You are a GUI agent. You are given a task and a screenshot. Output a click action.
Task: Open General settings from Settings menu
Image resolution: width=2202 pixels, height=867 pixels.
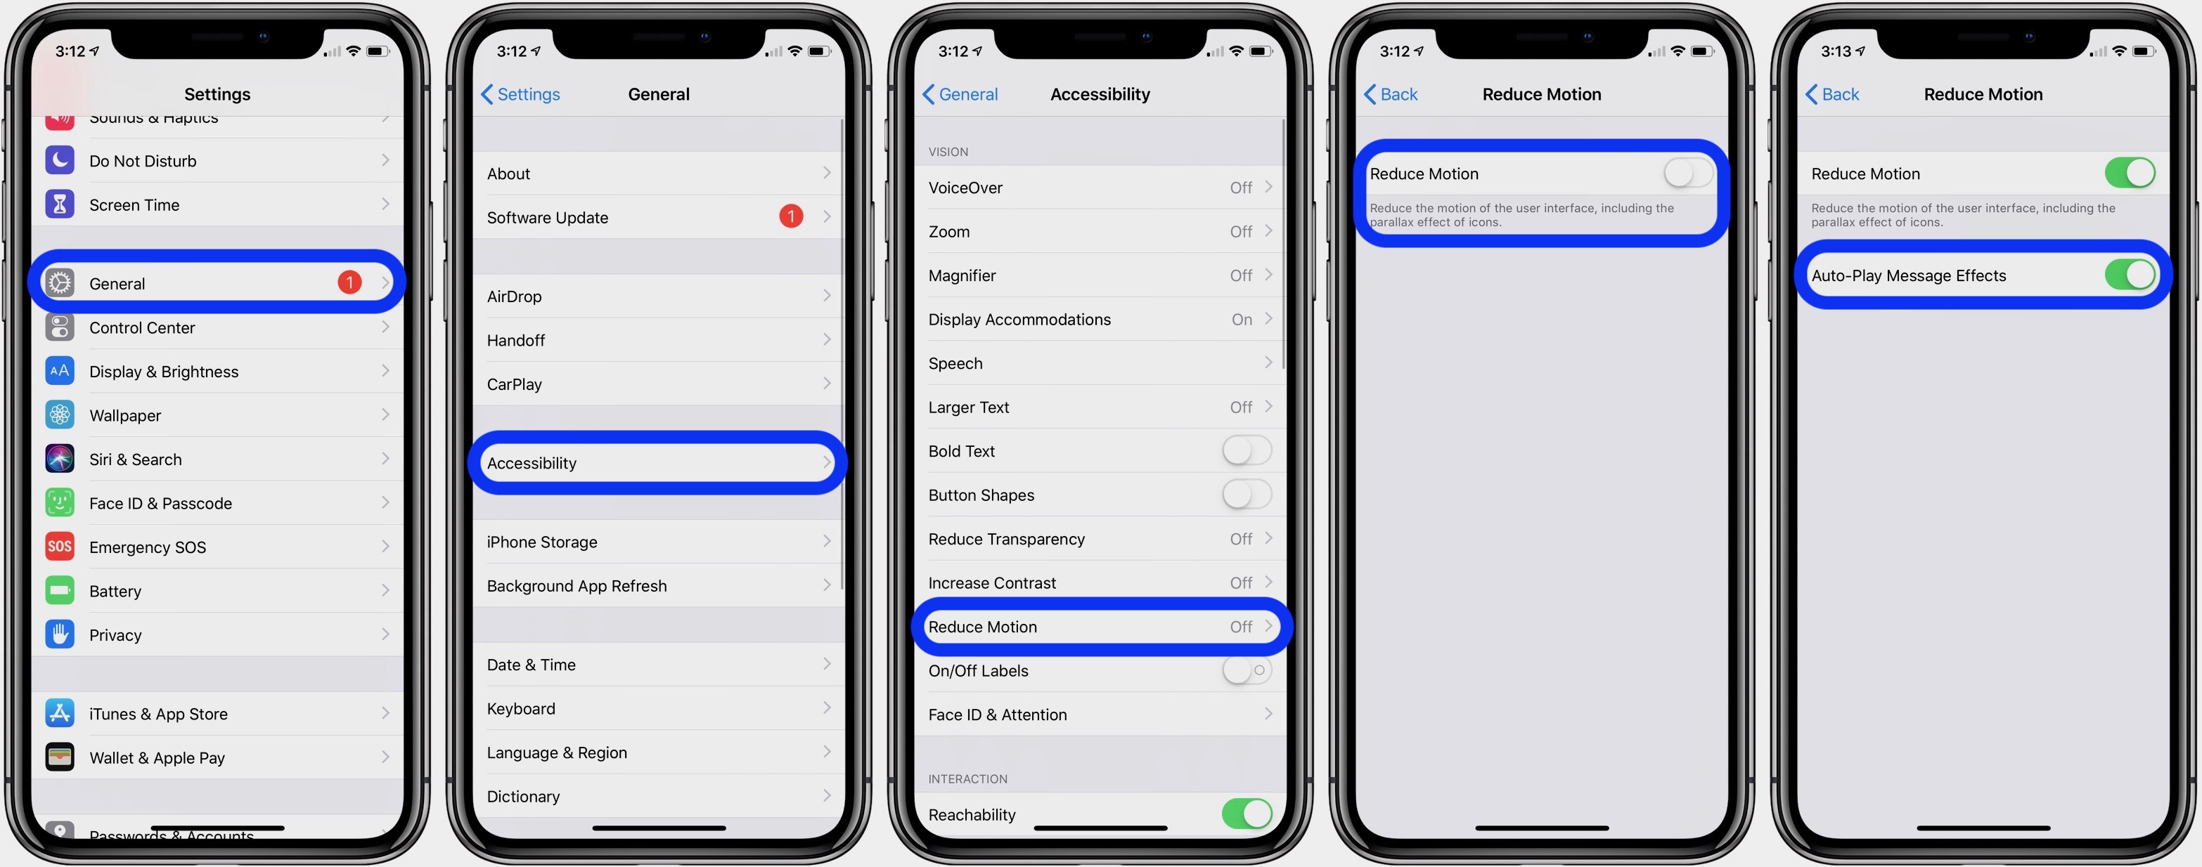point(218,282)
